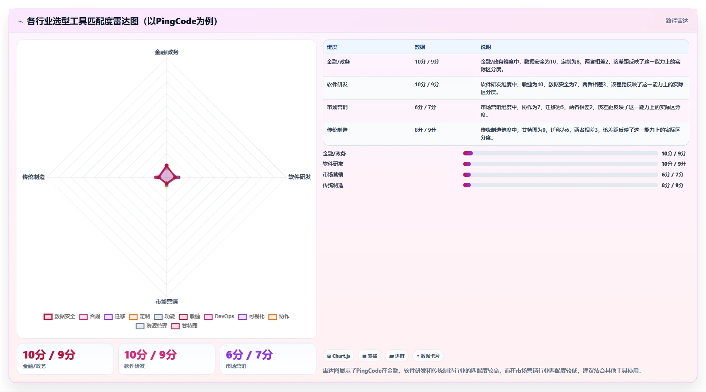The image size is (706, 392).
Task: Toggle the DevOps legend series
Action: click(219, 316)
